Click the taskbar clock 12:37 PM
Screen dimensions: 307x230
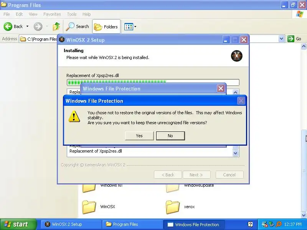point(293,224)
